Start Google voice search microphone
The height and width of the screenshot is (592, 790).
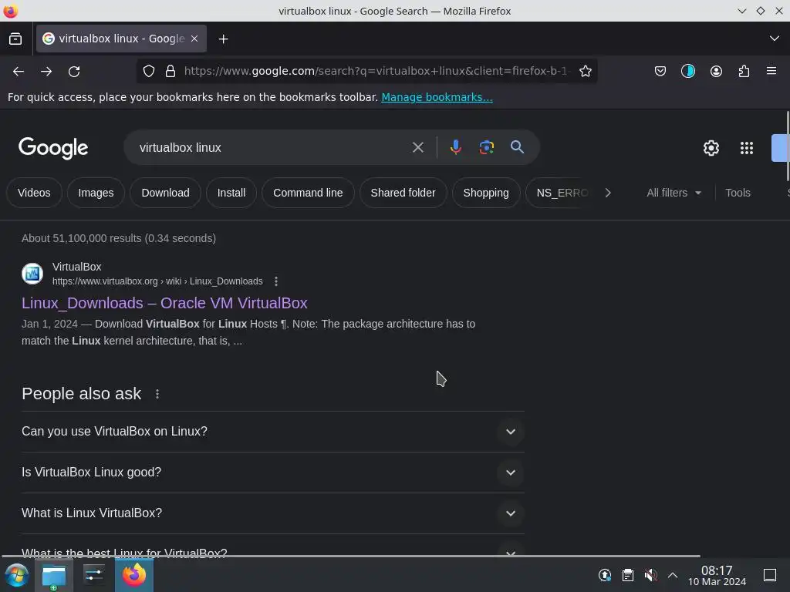455,147
